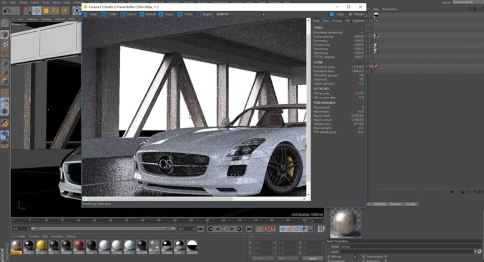This screenshot has width=484, height=262.
Task: Click Ctrl+C copy button in Frame Buffer
Action: click(129, 14)
